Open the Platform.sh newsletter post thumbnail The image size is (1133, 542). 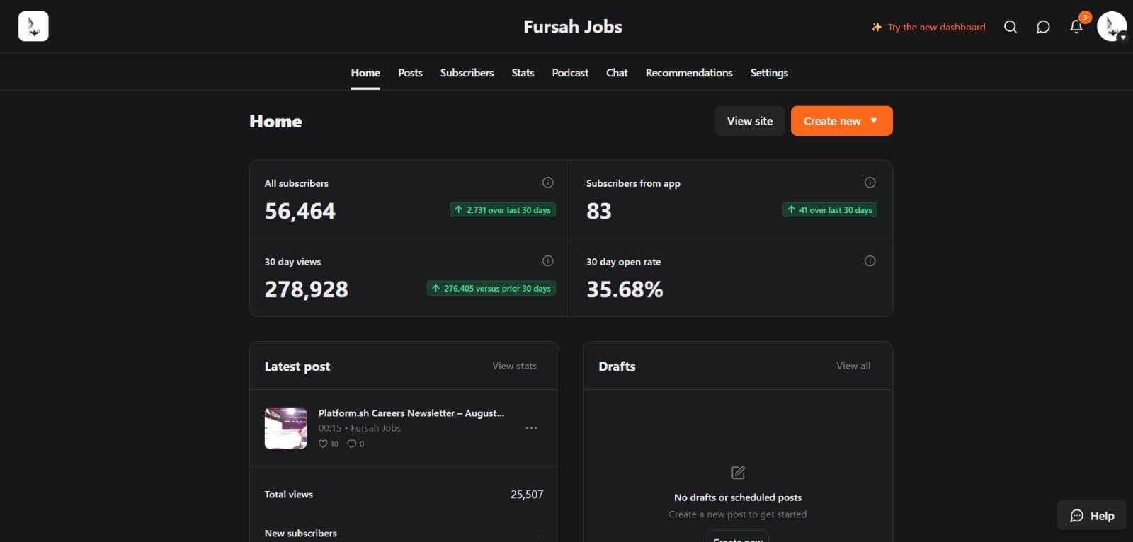(x=285, y=428)
